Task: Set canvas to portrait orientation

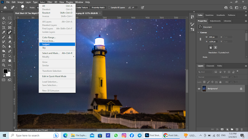Action: (x=211, y=47)
